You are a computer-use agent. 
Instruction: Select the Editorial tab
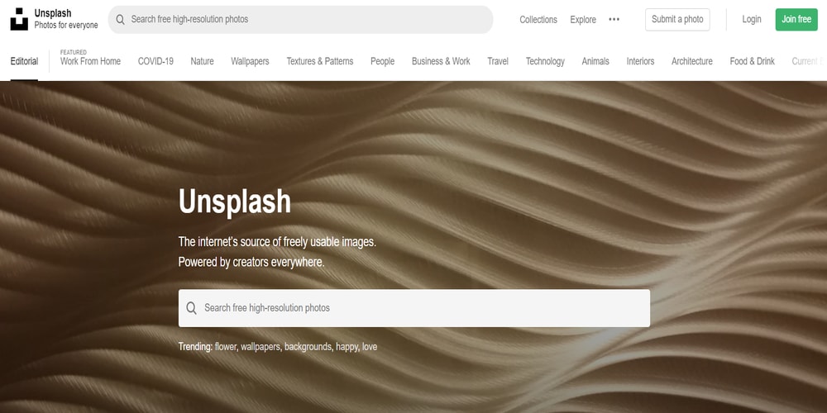tap(24, 61)
